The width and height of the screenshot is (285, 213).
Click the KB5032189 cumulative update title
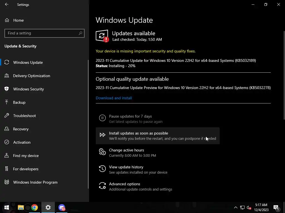pyautogui.click(x=176, y=60)
